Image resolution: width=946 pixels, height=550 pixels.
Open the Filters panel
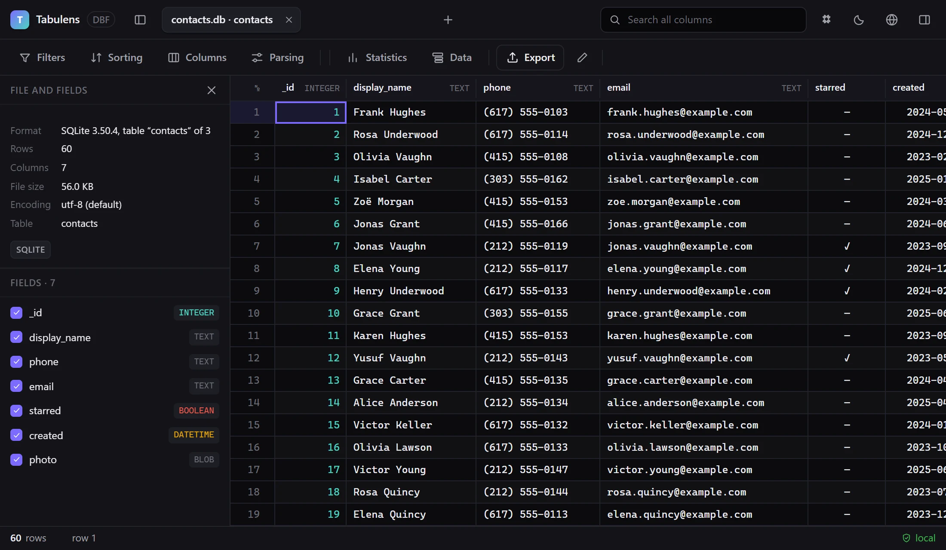click(x=43, y=58)
